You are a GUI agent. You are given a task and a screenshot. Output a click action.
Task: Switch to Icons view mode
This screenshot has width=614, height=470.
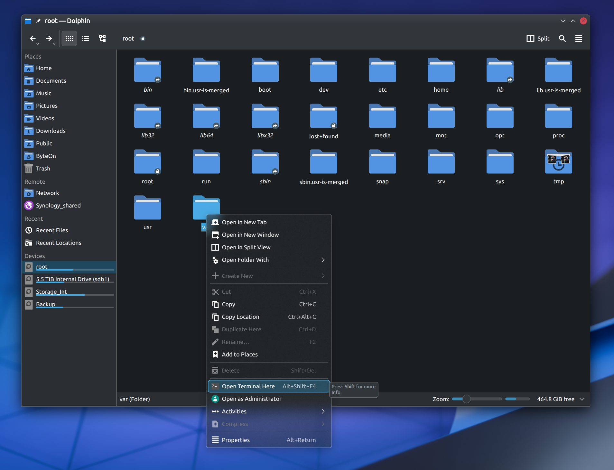(x=69, y=39)
